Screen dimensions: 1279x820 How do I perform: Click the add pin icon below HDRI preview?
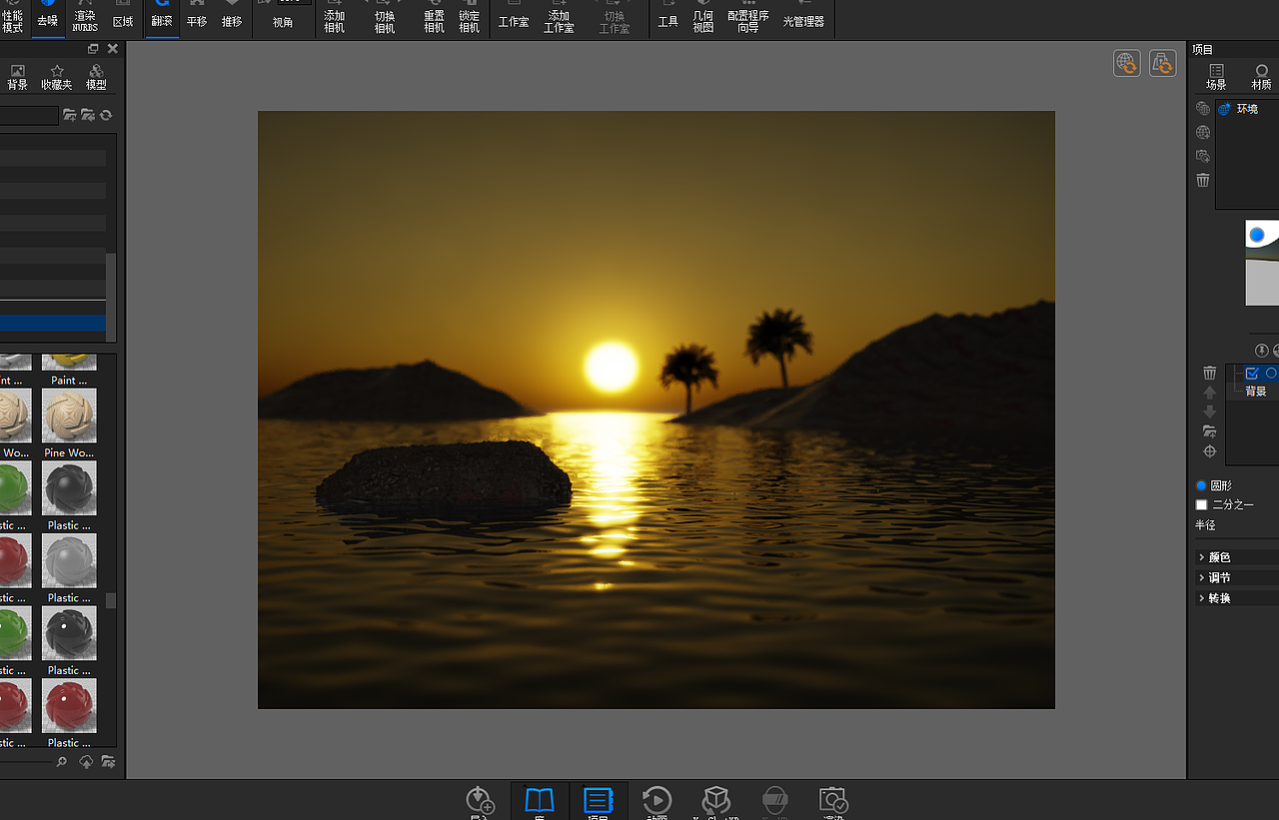coord(1262,351)
